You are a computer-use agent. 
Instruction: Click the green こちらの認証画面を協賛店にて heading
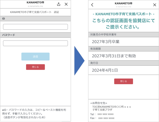123,21
